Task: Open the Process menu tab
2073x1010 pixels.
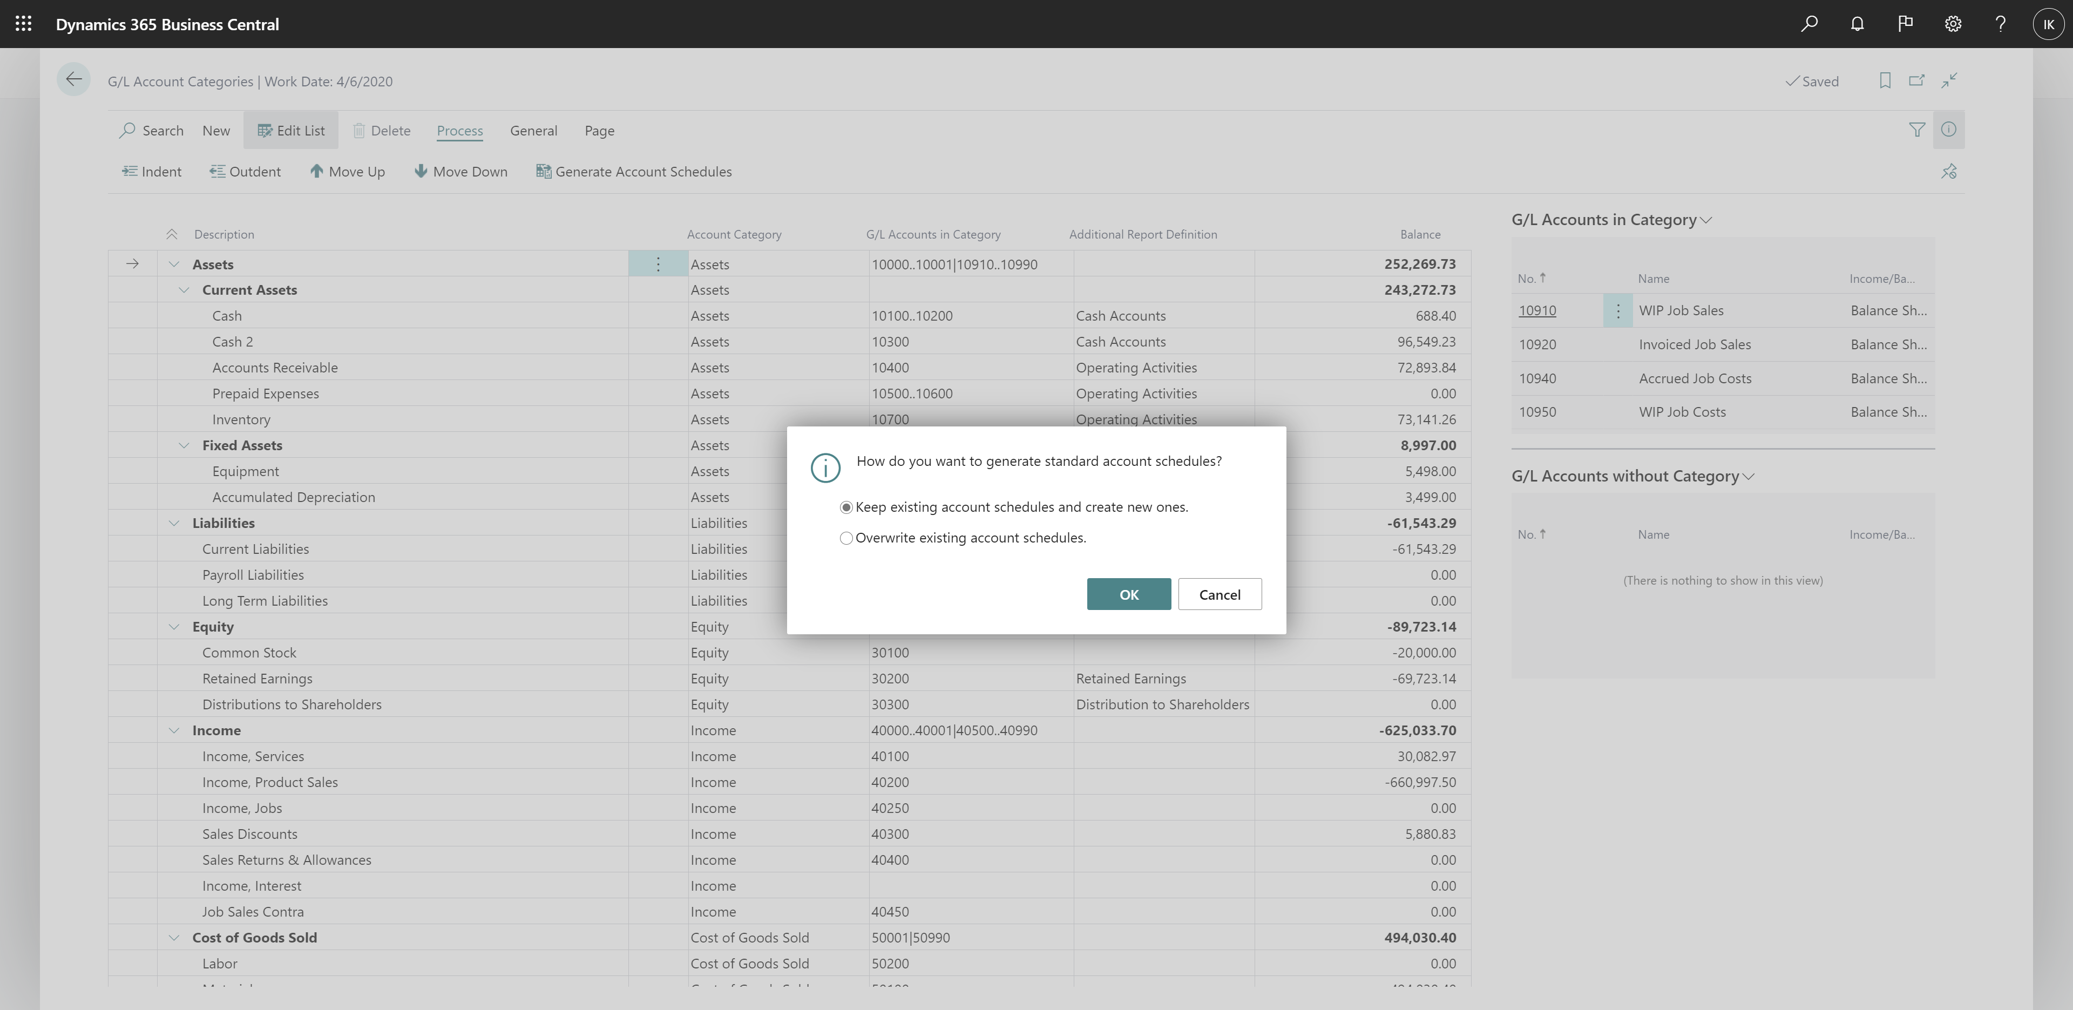Action: tap(460, 130)
